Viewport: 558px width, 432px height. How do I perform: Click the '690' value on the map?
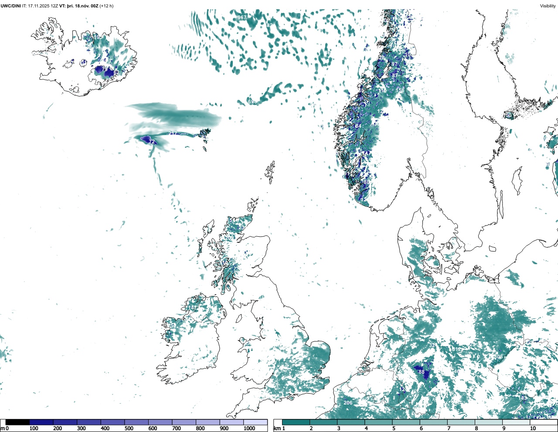tap(252, 102)
